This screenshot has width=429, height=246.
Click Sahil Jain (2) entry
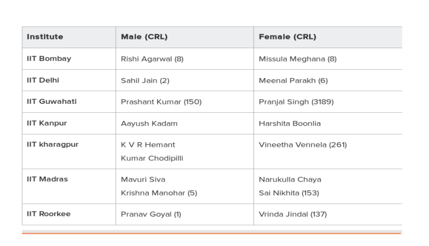(x=145, y=80)
